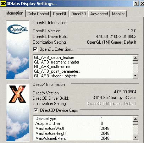
Task: Select the MaxTextureWidth row
Action: (x=83, y=128)
